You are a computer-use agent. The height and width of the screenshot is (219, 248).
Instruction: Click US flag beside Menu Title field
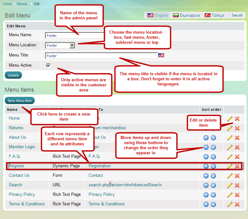(x=161, y=56)
